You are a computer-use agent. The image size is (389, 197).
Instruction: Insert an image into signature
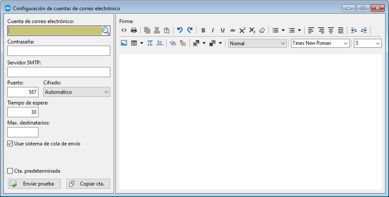coord(124,43)
